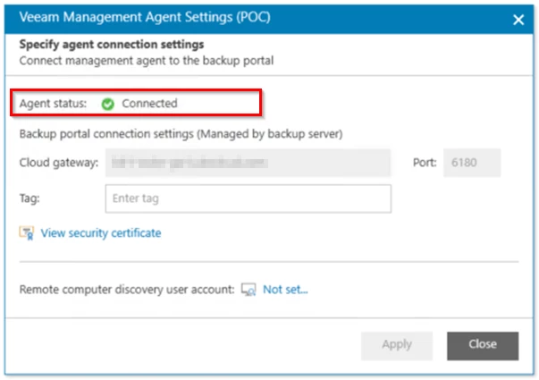Open the View security certificate link

click(x=101, y=233)
